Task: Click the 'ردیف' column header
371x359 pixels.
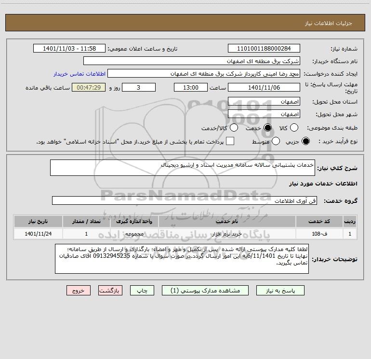Action: coord(350,221)
